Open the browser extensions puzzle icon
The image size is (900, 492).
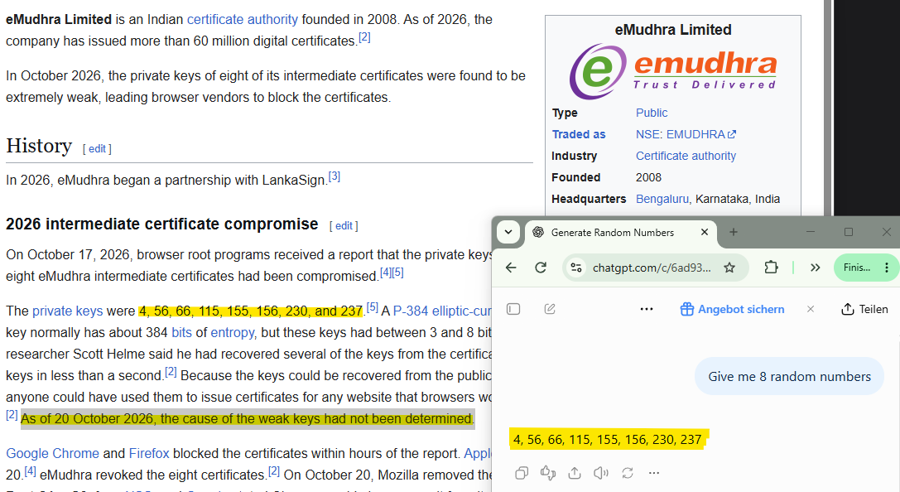pos(771,268)
